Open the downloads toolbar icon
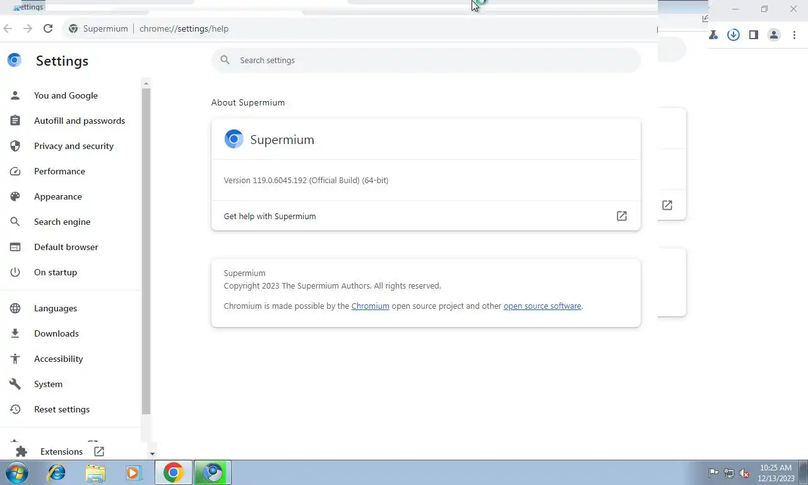This screenshot has height=485, width=808. pyautogui.click(x=734, y=35)
